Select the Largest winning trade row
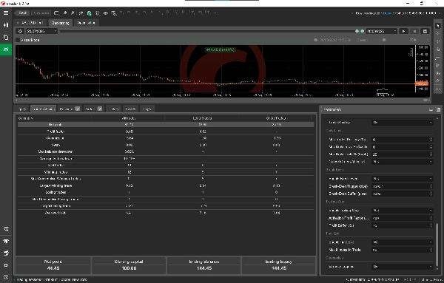Screen dimensions: 444x283 (x=166, y=185)
